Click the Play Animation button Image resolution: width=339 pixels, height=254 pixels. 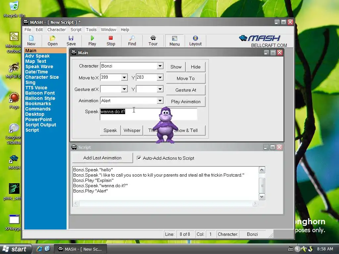click(x=186, y=102)
